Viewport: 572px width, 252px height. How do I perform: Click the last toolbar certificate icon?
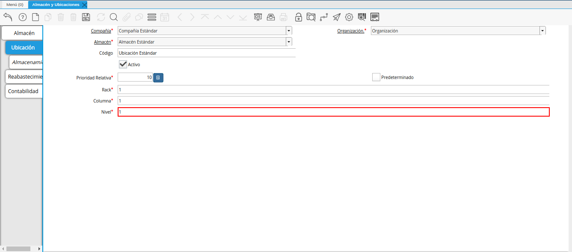pyautogui.click(x=375, y=17)
